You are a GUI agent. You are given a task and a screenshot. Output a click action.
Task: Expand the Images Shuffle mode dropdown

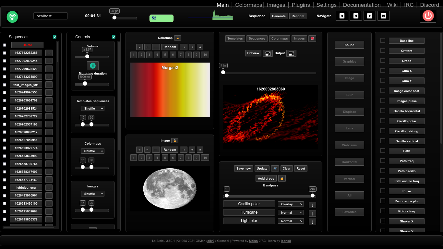(92, 194)
